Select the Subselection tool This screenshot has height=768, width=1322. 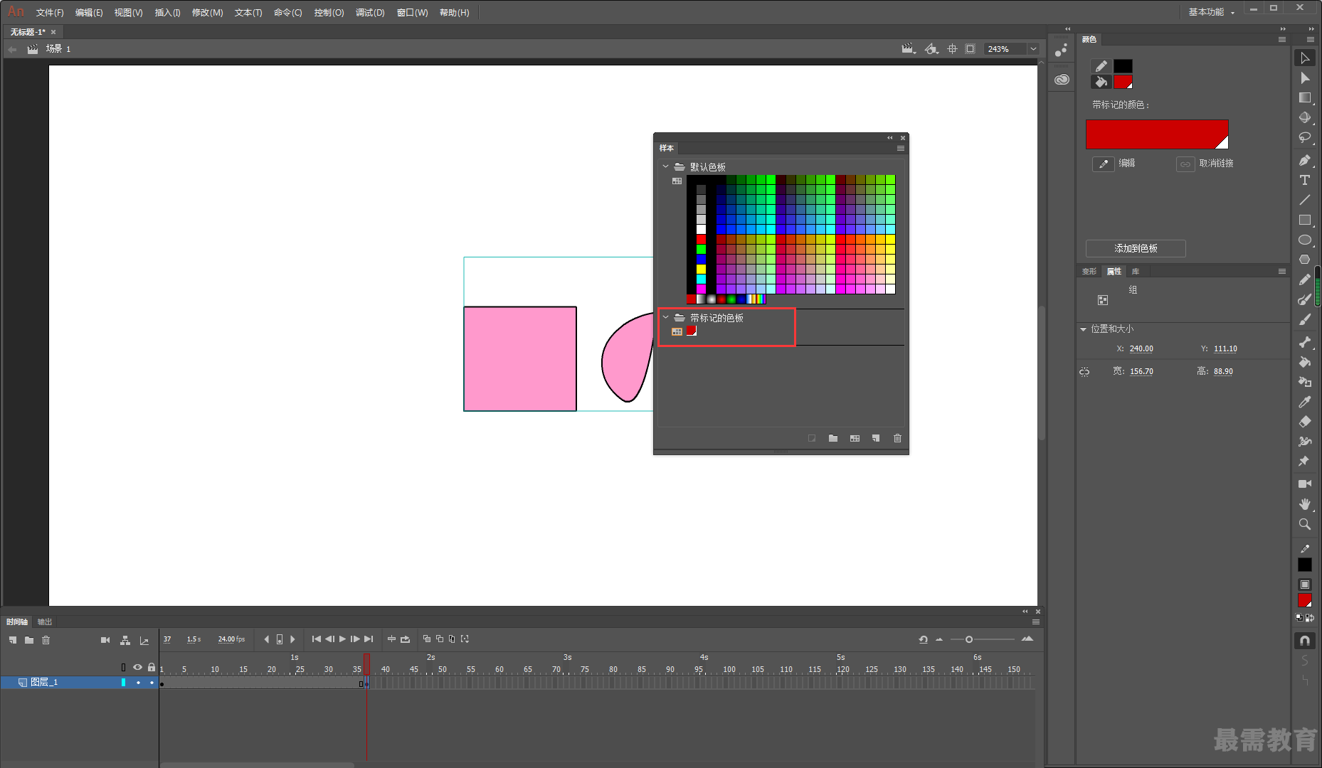click(x=1304, y=78)
